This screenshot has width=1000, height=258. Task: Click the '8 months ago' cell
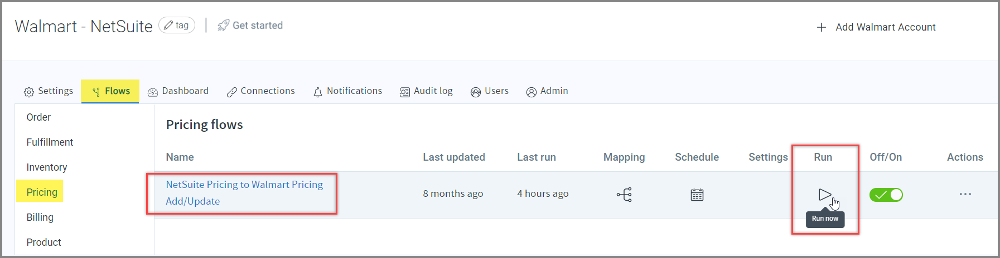click(453, 193)
